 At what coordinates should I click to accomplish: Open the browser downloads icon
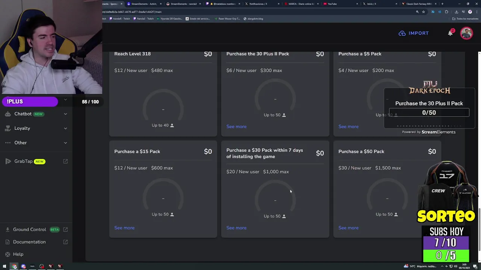[456, 12]
